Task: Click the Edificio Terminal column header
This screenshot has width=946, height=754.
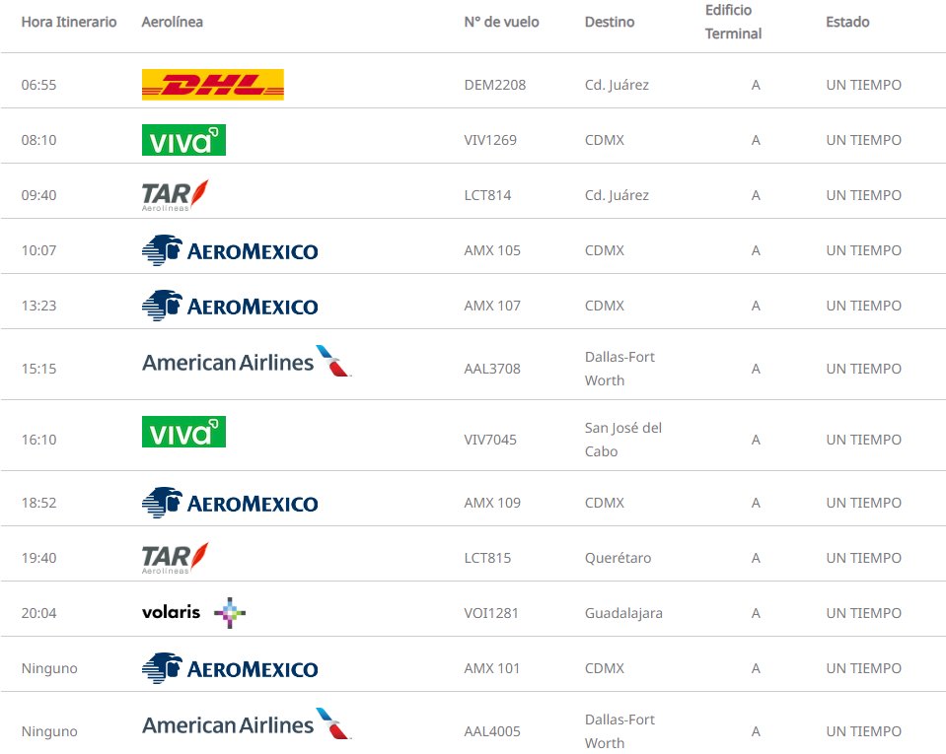Action: (733, 22)
